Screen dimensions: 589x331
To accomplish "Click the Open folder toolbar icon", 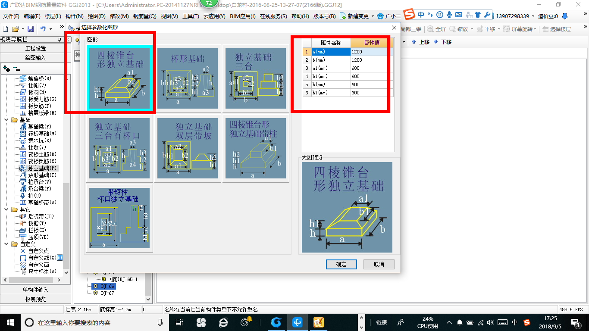I will point(15,29).
